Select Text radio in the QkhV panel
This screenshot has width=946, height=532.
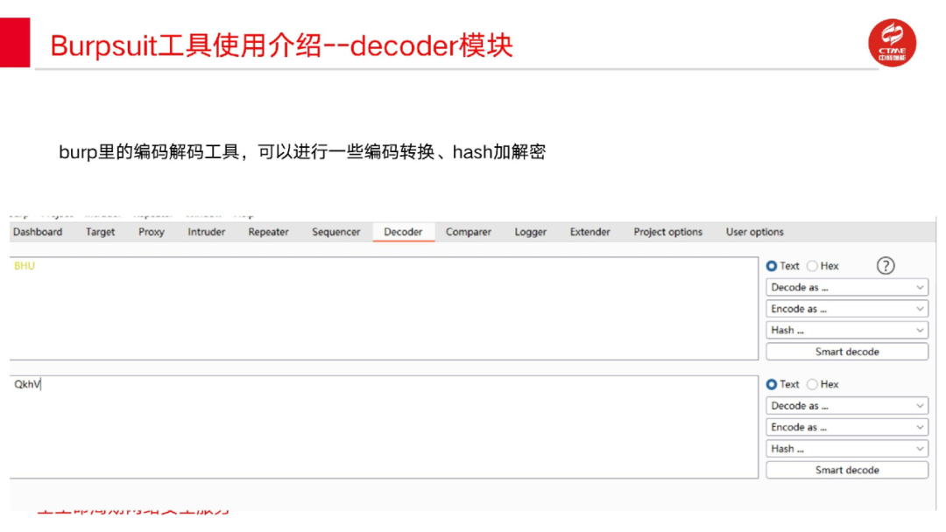(772, 384)
